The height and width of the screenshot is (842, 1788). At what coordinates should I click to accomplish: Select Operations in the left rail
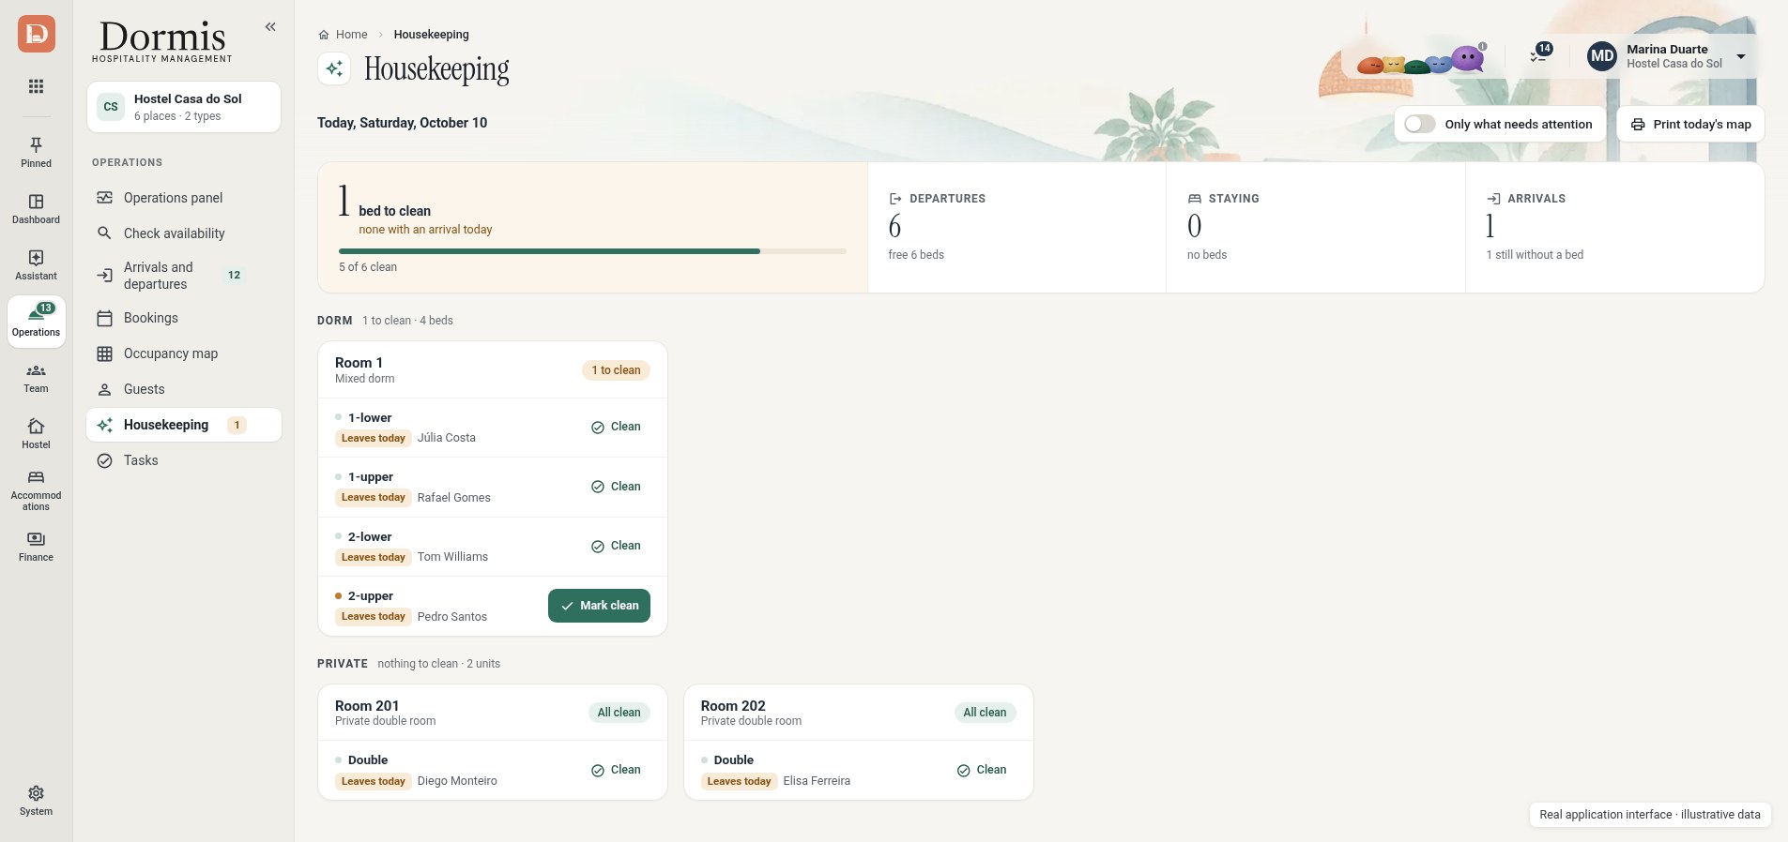(x=37, y=322)
